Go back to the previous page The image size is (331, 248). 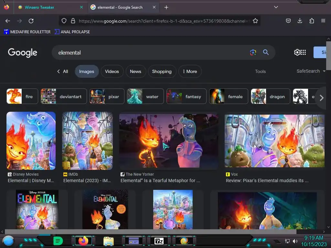[8, 21]
